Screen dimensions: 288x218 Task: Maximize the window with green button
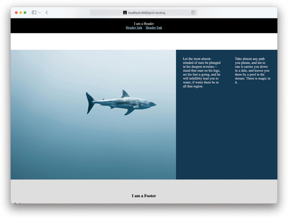(x=25, y=13)
